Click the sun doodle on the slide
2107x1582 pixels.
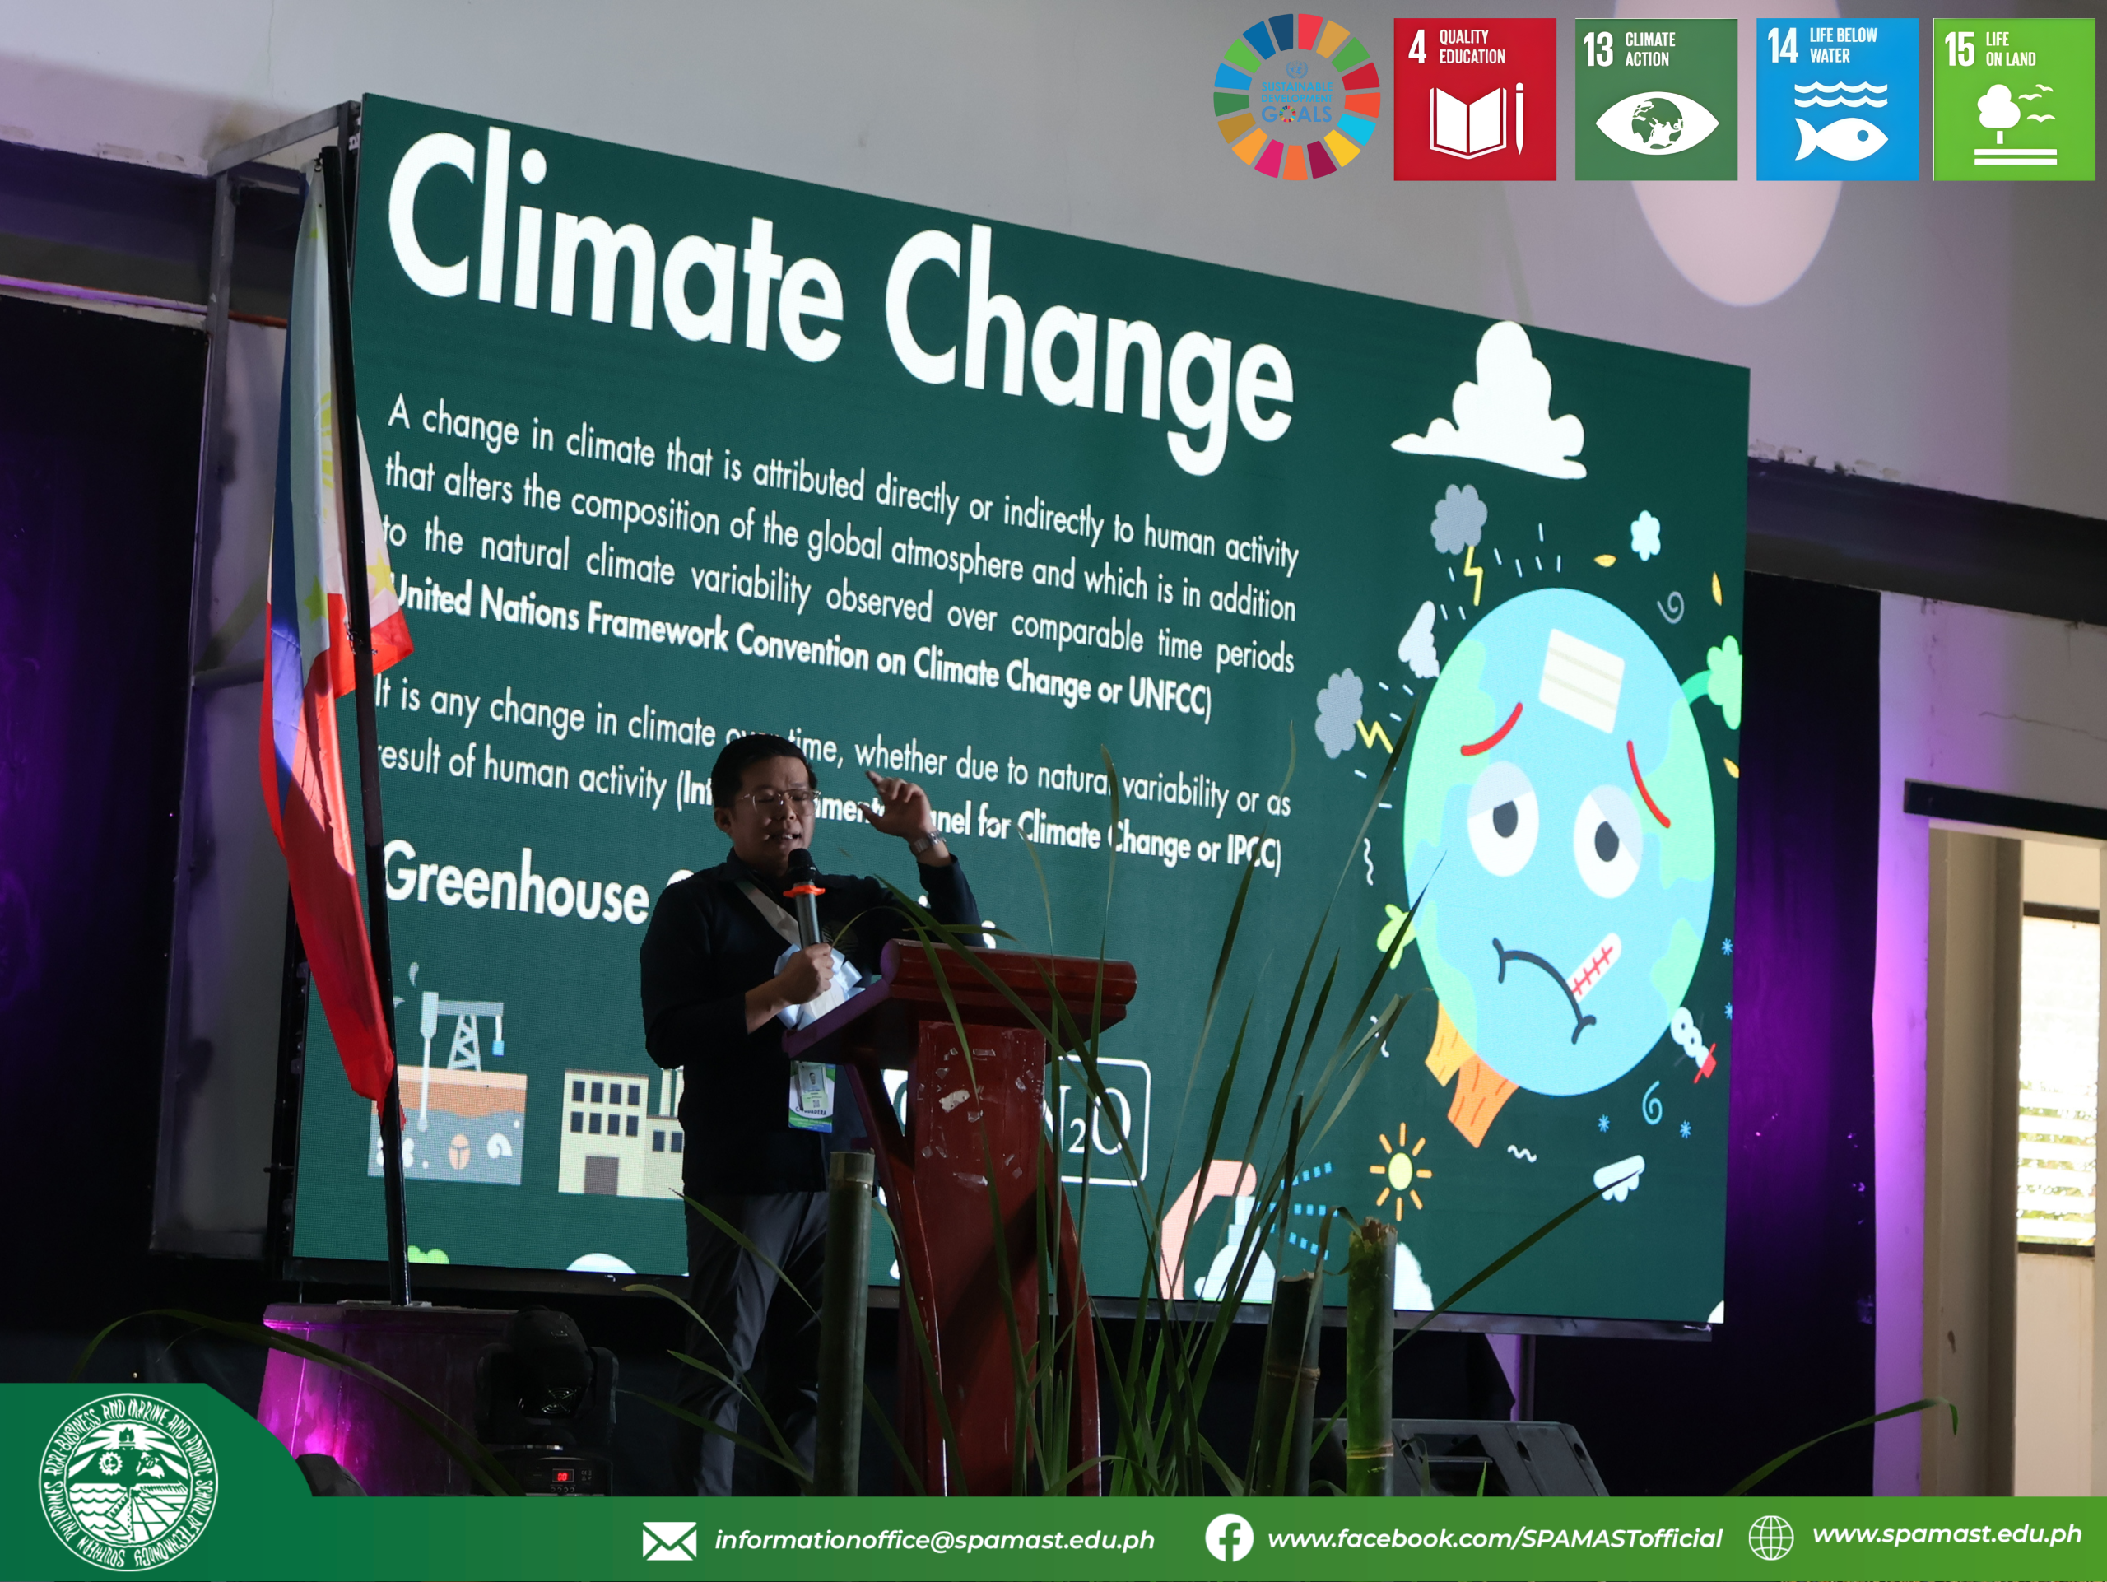pos(1399,1170)
